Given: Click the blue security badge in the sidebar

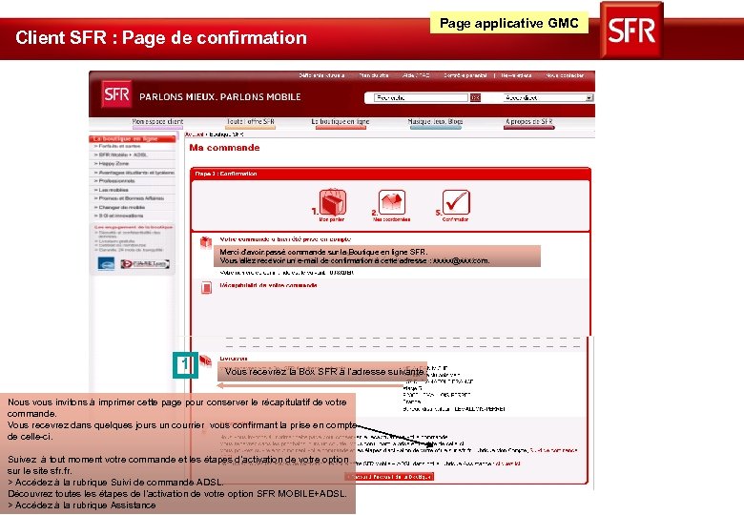Looking at the screenshot, I should point(106,263).
